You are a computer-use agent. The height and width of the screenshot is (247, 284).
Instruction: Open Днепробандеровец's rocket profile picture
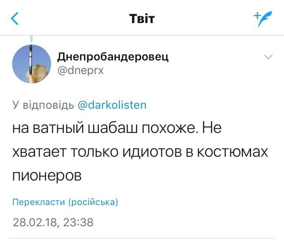pos(31,64)
